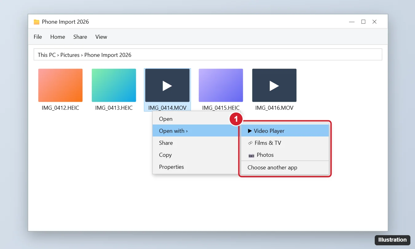The image size is (415, 249).
Task: Select the IMG_0416.MOV video thumbnail
Action: (x=274, y=85)
